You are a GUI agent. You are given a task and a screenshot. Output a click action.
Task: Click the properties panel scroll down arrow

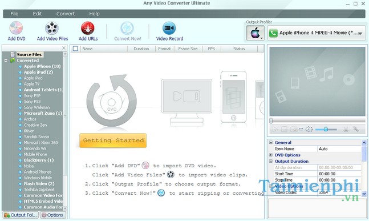click(x=364, y=194)
